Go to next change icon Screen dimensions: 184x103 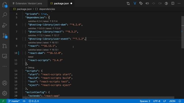160,3
